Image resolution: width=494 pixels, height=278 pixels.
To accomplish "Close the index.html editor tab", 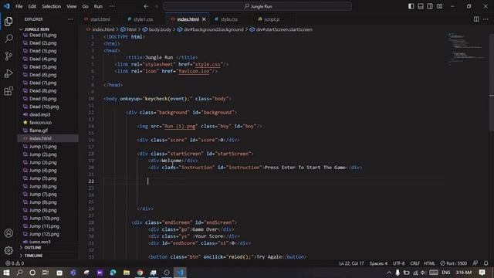I will click(204, 19).
